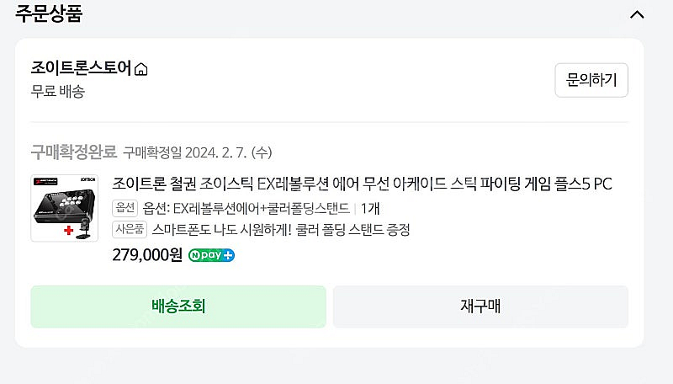The width and height of the screenshot is (673, 384).
Task: Click the 사은품 badge label
Action: tap(128, 229)
